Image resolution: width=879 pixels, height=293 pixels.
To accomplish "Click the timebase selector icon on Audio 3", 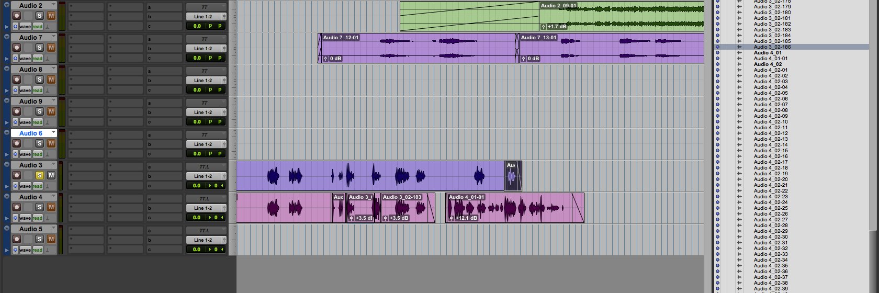I will pos(15,186).
